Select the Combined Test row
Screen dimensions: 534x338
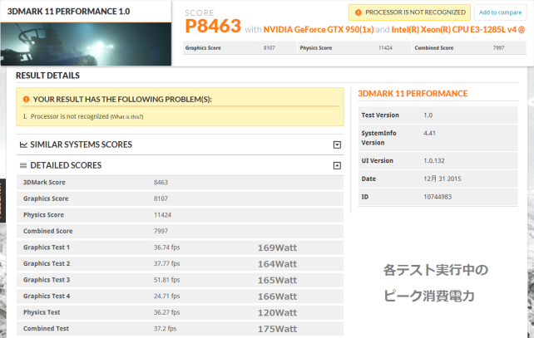click(x=180, y=329)
